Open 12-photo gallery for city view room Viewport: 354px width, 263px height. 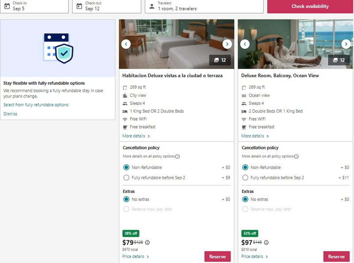coord(220,60)
